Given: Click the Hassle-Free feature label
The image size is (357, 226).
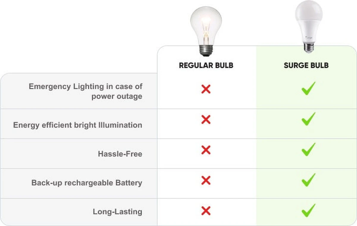Looking at the screenshot, I should [120, 154].
